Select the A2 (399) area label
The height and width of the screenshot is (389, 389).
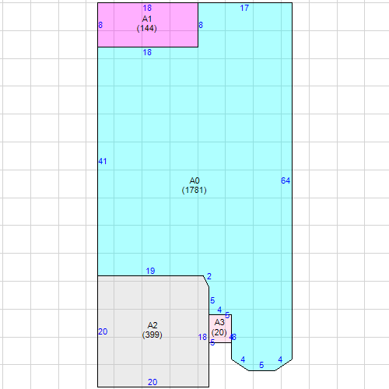coord(152,330)
